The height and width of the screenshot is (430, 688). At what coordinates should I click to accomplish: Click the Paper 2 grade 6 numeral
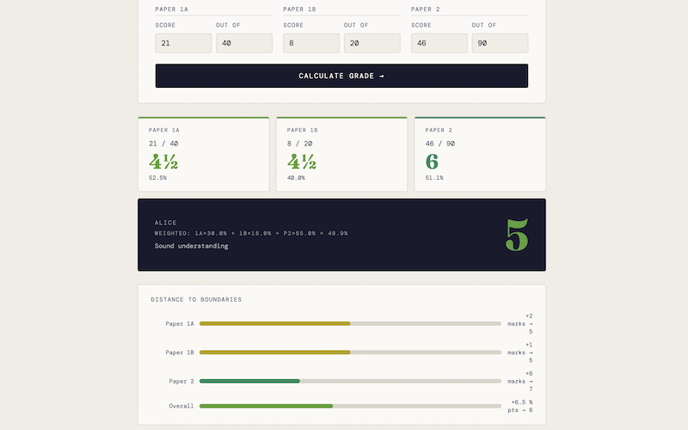(432, 162)
